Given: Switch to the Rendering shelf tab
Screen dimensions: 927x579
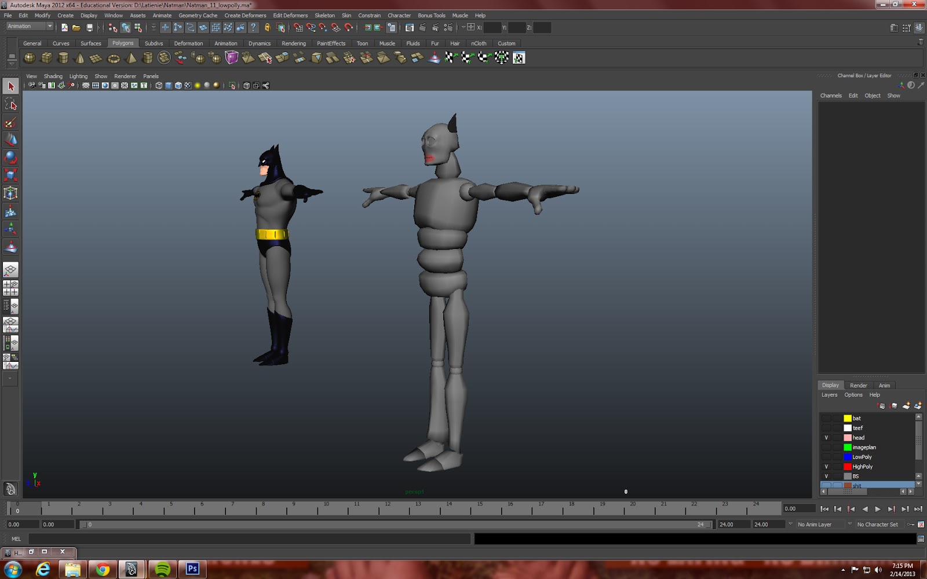Looking at the screenshot, I should tap(294, 43).
